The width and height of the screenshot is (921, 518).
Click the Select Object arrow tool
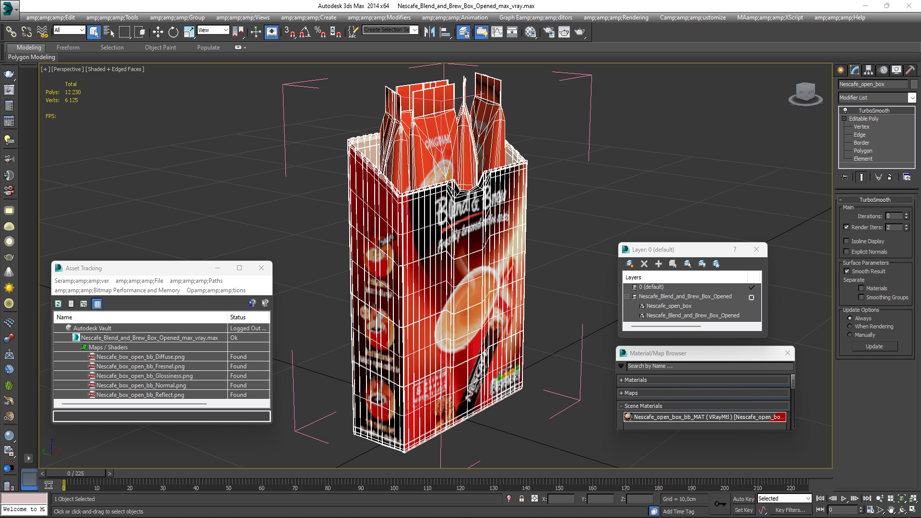(94, 32)
